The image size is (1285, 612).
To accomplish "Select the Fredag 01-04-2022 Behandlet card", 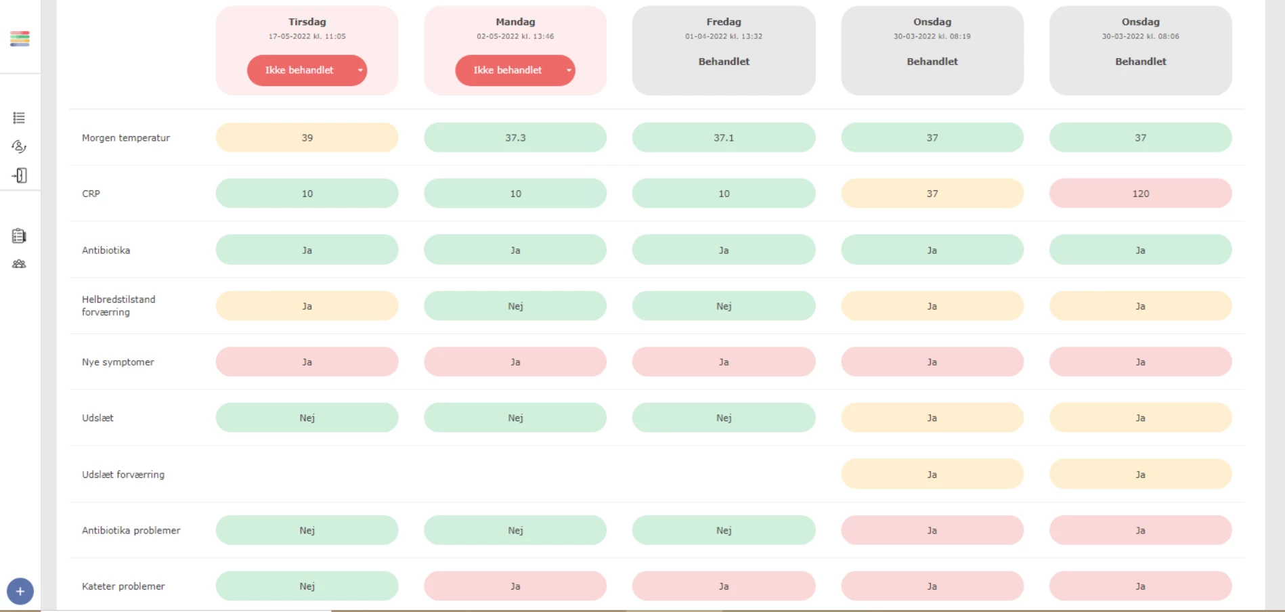I will pos(724,50).
